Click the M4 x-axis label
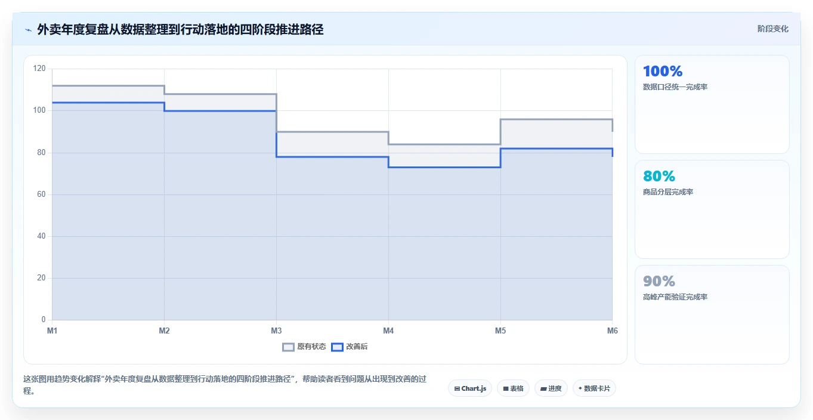Viewport: 813px width, 420px height. [388, 331]
